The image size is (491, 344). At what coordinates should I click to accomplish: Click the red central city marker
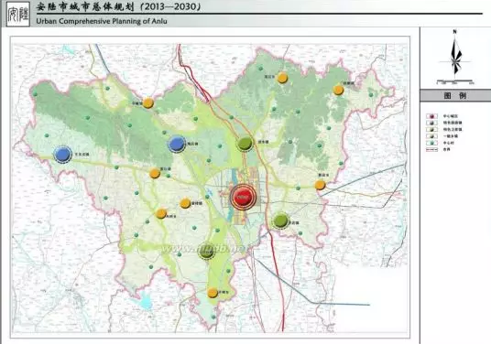tap(243, 197)
